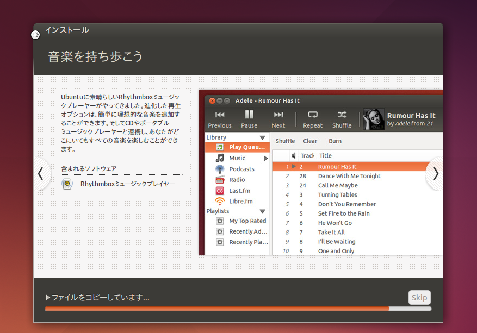Viewport: 477px width, 333px height.
Task: Click the Radio label in Library
Action: point(237,180)
